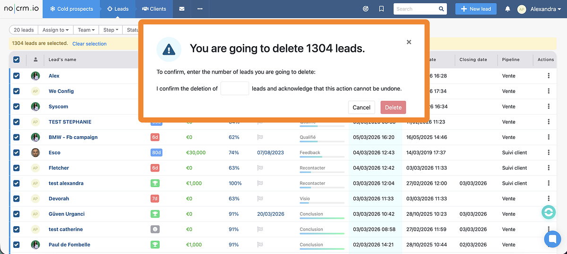Click the target goals icon
This screenshot has width=567, height=254.
pos(365,9)
